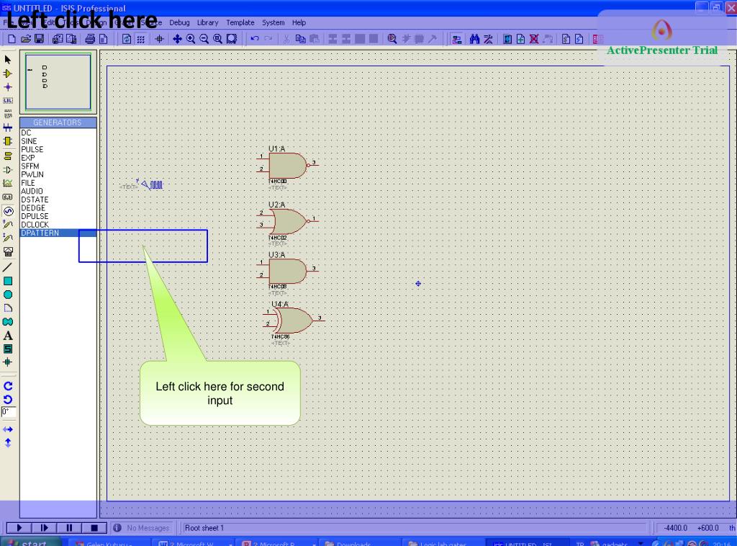This screenshot has width=737, height=546.
Task: Pause the simulation
Action: [x=69, y=528]
